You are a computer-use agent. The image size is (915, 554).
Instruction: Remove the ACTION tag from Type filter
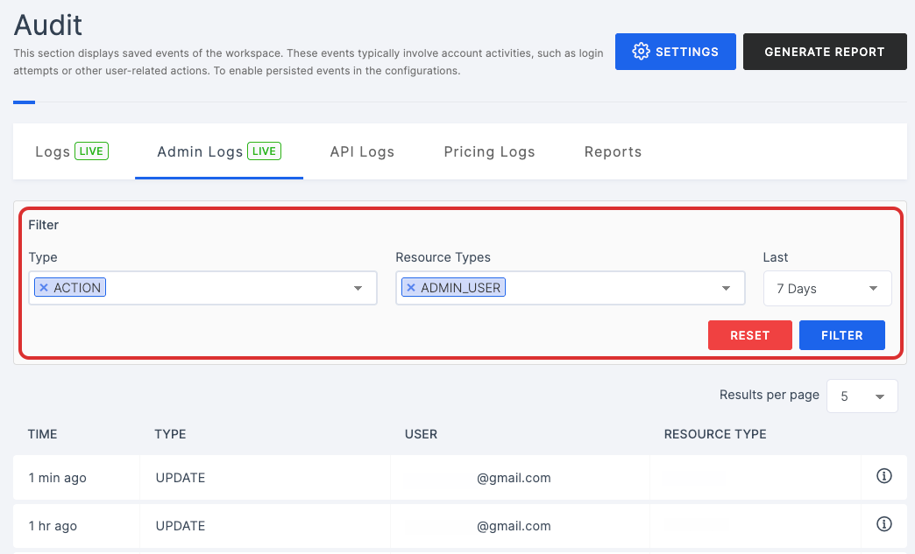[x=44, y=288]
